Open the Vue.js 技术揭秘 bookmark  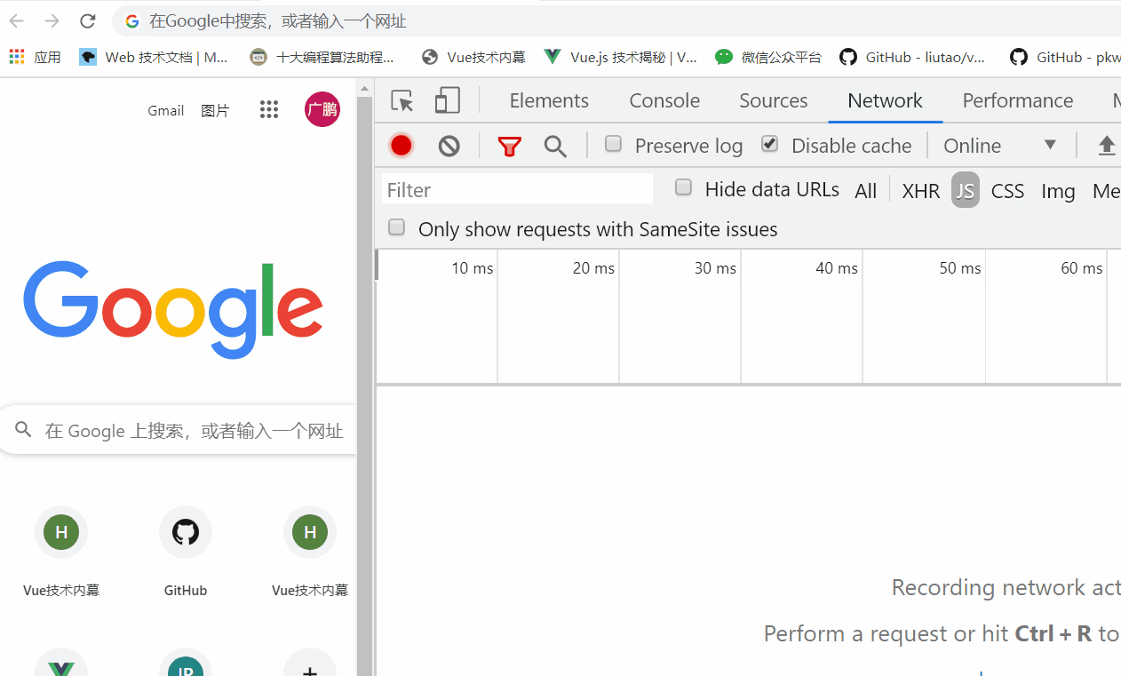(621, 57)
